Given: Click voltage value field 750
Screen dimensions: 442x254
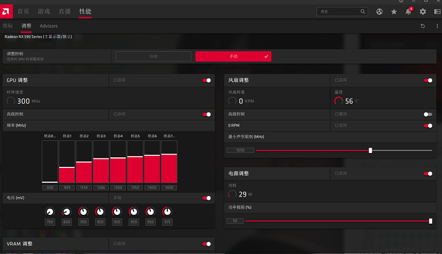Looking at the screenshot, I should tap(50, 222).
